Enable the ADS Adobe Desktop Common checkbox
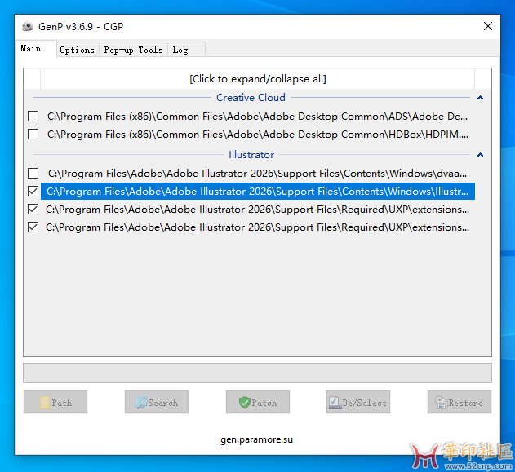 click(x=33, y=117)
